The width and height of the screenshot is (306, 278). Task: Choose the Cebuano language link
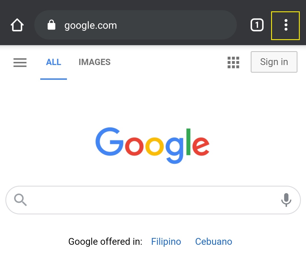[x=214, y=242]
